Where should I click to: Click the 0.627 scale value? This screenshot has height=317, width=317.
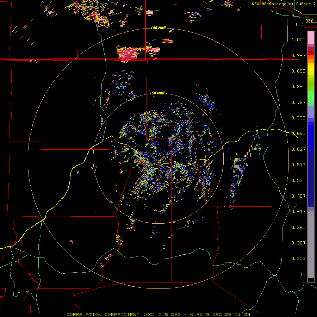pos(298,149)
